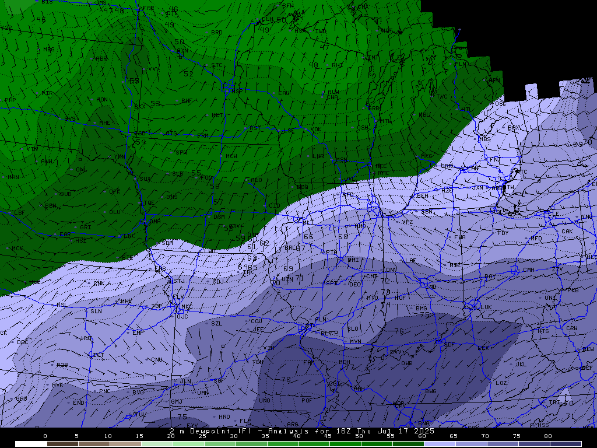The image size is (597, 448).
Task: Click the LNK station label
Action: pos(129,237)
